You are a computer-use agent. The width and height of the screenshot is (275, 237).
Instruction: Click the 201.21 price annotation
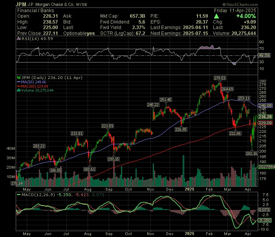39,146
